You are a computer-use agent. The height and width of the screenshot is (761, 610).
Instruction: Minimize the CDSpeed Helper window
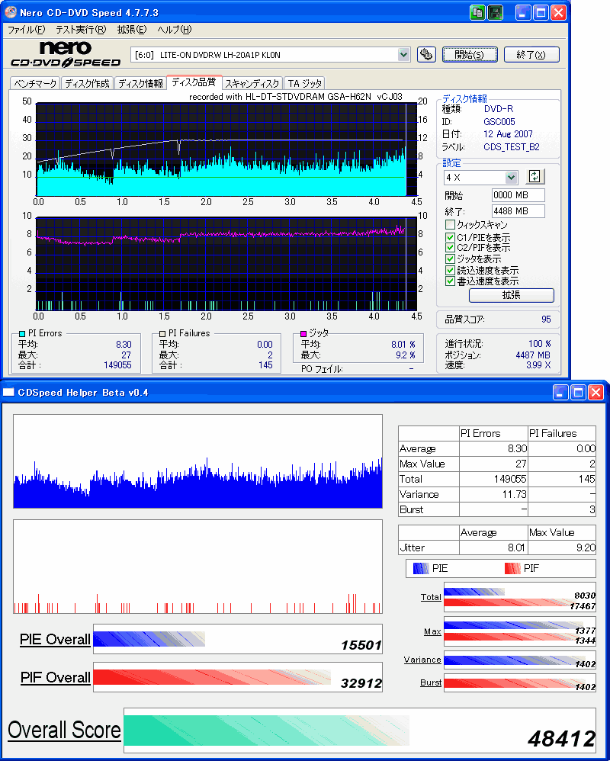point(560,392)
